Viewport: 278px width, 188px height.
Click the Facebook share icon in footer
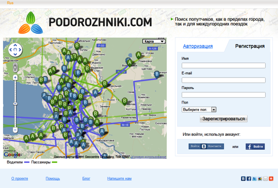pos(249,179)
